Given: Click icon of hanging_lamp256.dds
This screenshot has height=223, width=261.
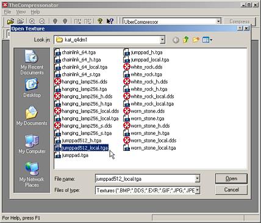Looking at the screenshot, I should 58,82.
